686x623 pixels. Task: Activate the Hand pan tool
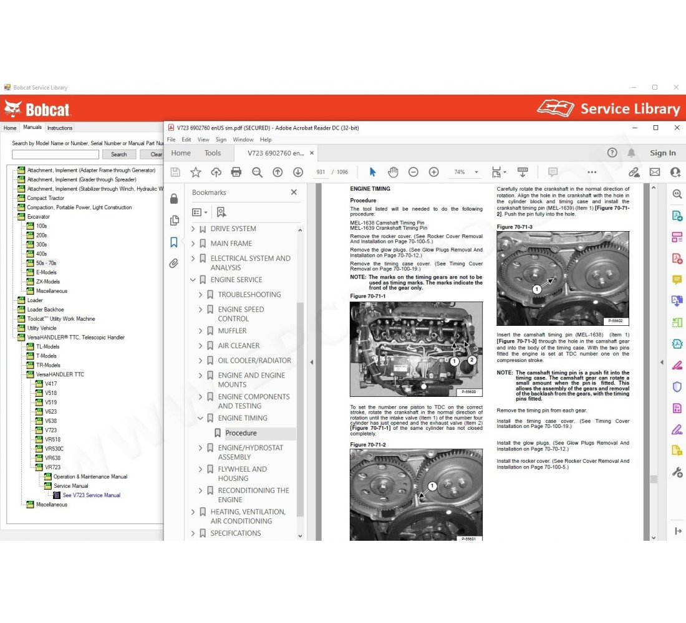coord(393,172)
